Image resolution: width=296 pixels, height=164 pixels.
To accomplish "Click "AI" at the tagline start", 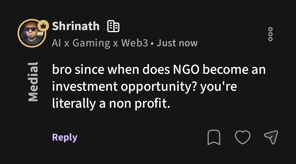I will pos(56,43).
